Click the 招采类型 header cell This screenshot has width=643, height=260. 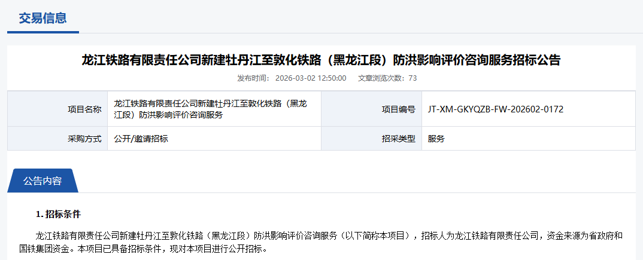(x=398, y=139)
